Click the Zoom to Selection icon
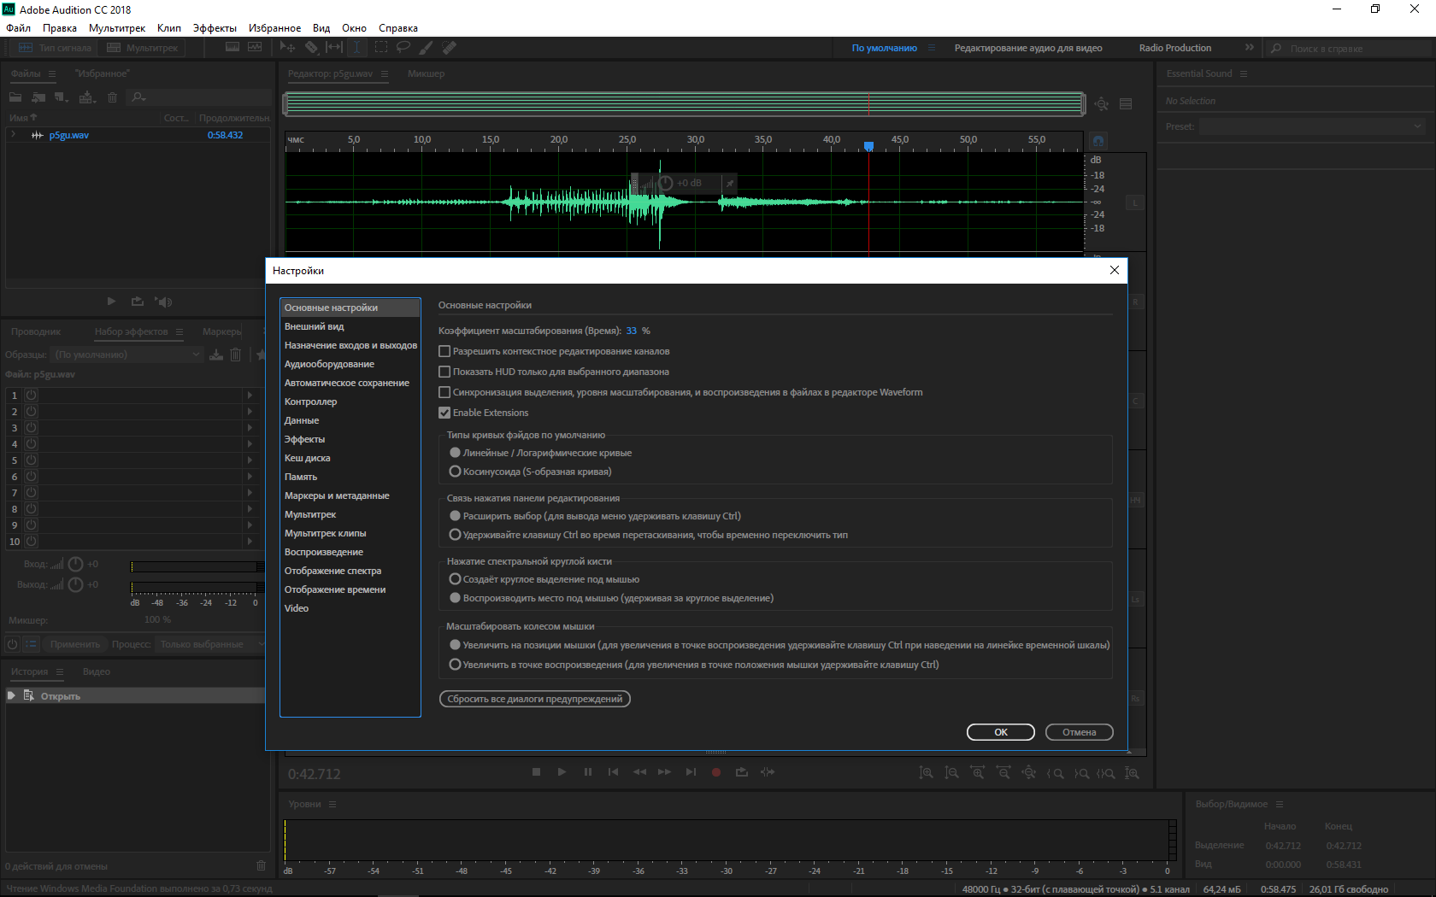This screenshot has height=897, width=1436. point(1106,773)
